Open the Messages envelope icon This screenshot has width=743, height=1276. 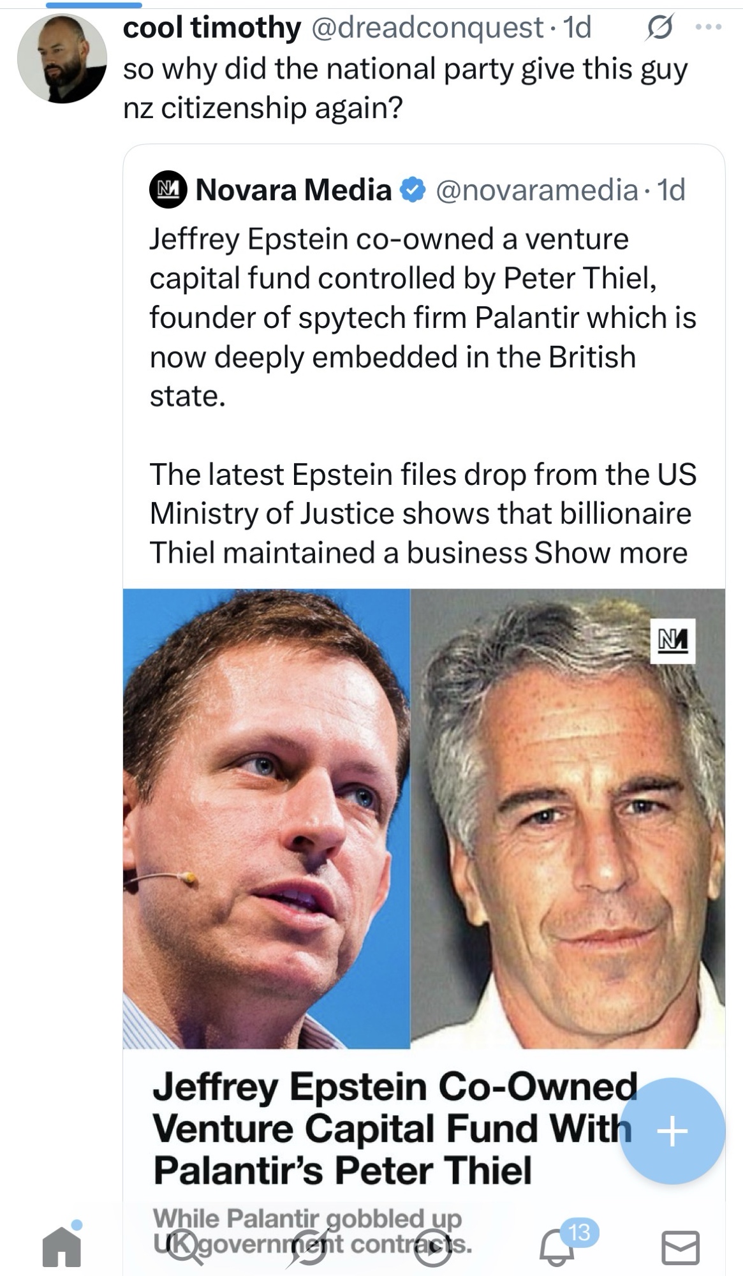680,1247
